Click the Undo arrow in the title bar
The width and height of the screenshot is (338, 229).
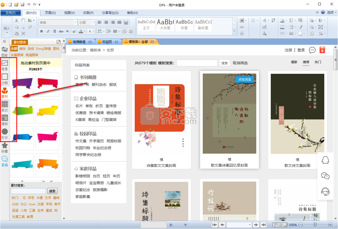[28, 4]
